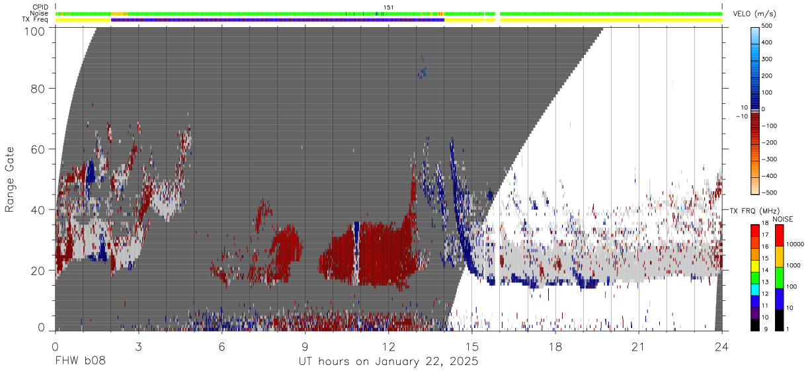Click the red top swatch of NOISE legend
The width and height of the screenshot is (812, 375).
click(779, 235)
